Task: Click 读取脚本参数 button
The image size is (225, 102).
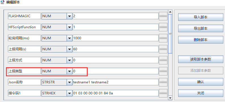Action: [201, 59]
